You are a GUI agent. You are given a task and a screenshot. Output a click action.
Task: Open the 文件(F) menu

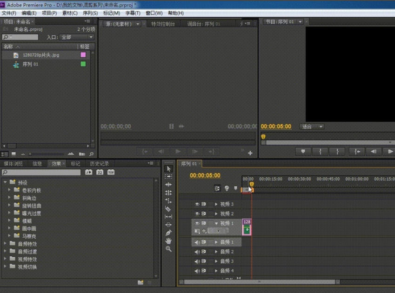click(x=9, y=13)
